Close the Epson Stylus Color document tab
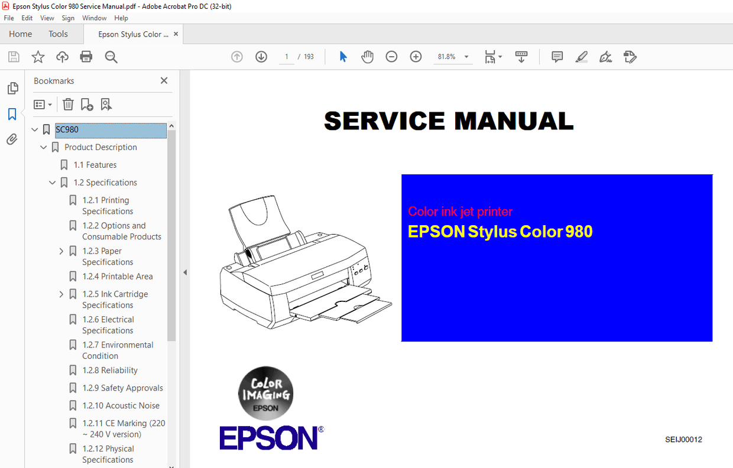Viewport: 733px width, 468px height. [176, 34]
